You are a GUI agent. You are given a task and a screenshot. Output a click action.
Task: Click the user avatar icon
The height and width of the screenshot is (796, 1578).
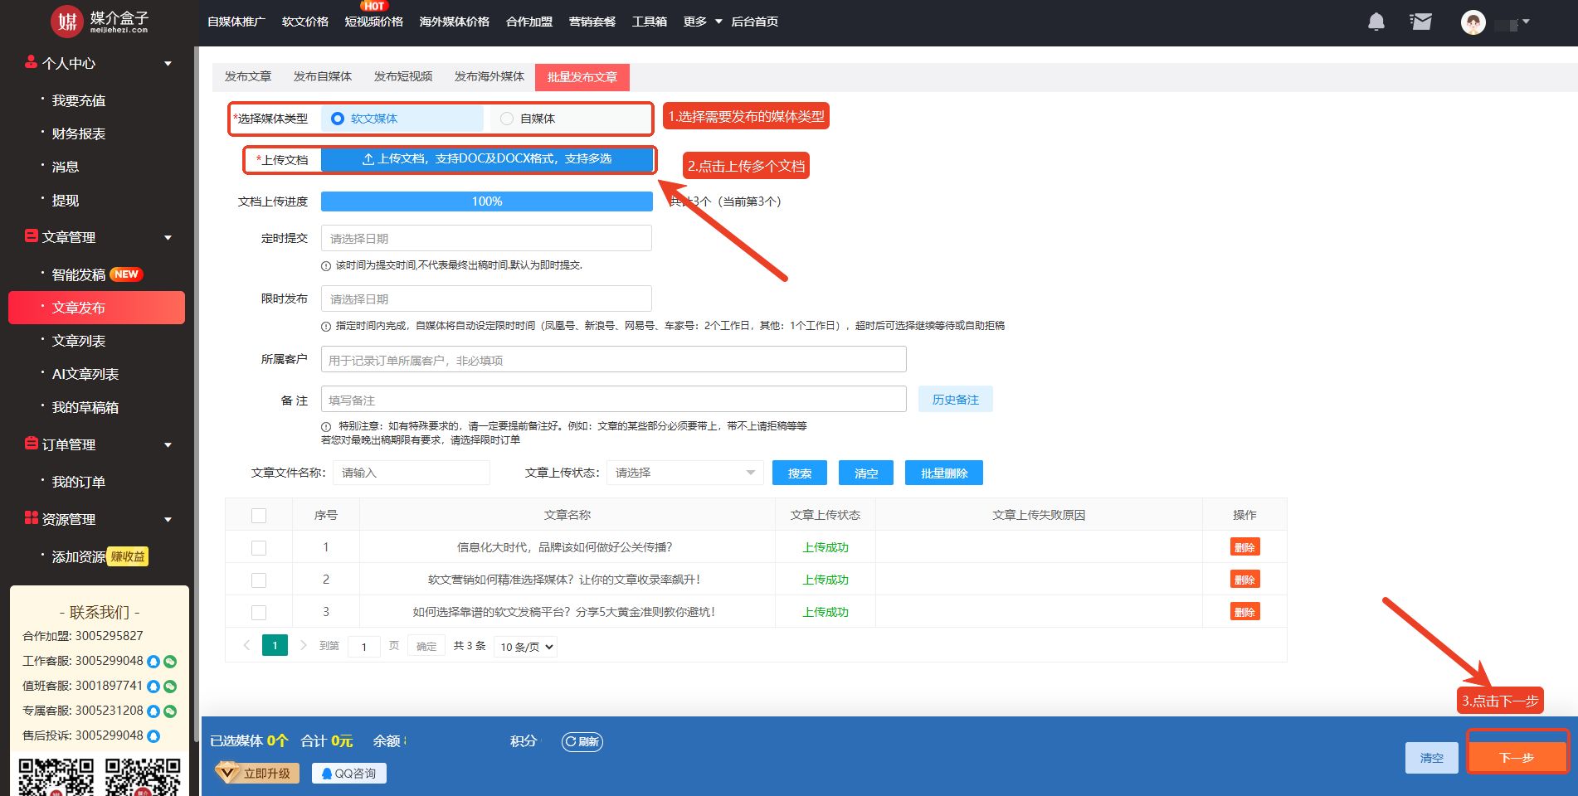[x=1473, y=22]
